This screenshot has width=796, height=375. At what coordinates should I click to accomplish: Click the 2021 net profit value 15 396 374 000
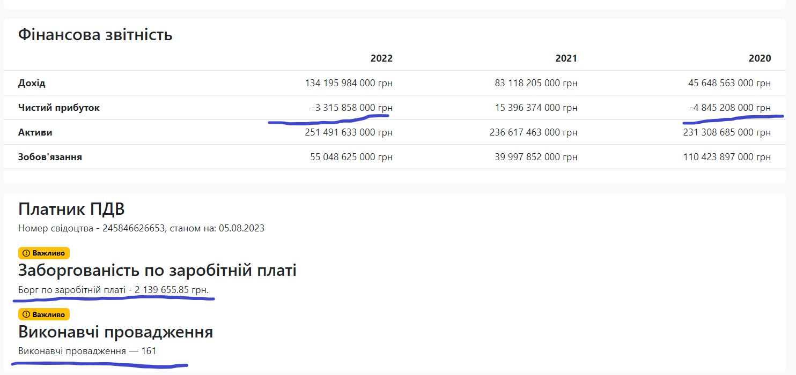coord(536,108)
